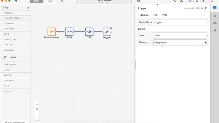Clear the palette search text
The width and height of the screenshot is (219, 123).
(x=28, y=8)
